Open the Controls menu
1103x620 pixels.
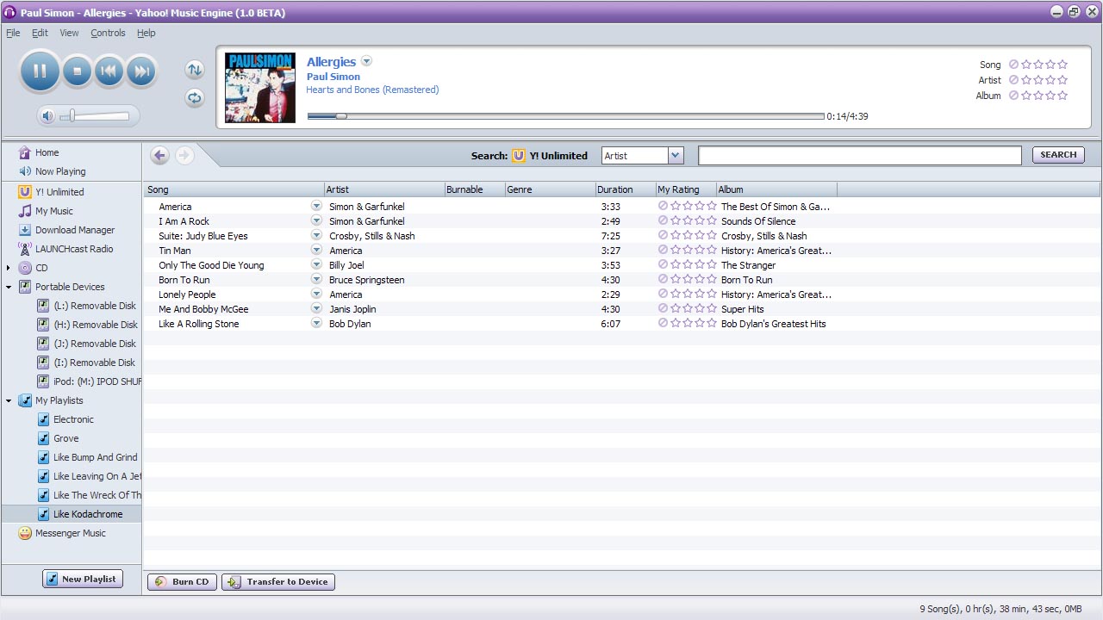click(x=108, y=33)
